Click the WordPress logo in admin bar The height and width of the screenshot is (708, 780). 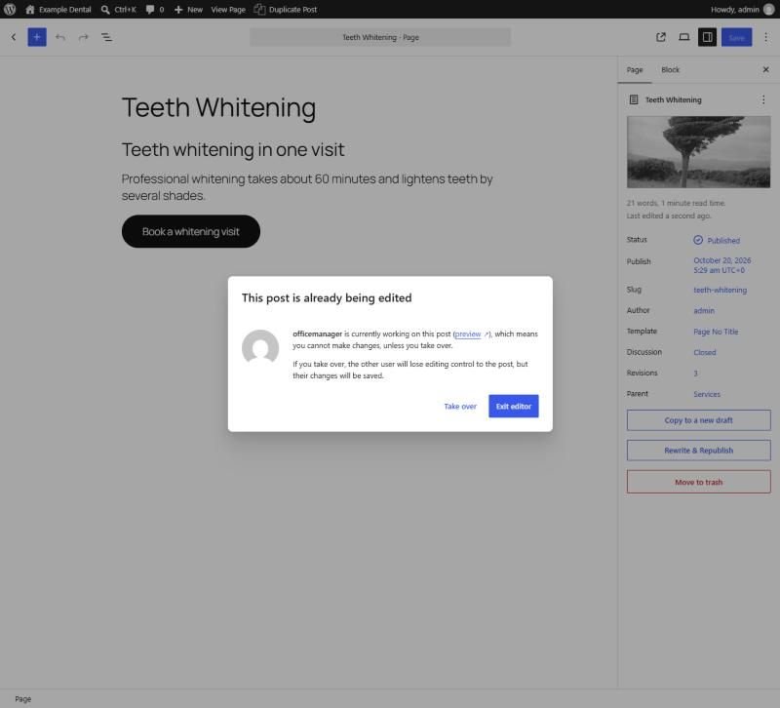(10, 10)
